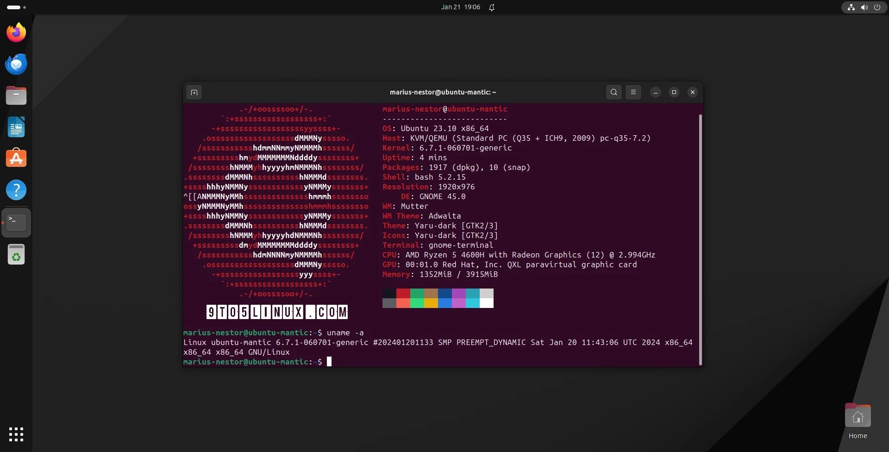Click the WM Theme Adwaita line
This screenshot has height=452, width=889.
click(421, 216)
